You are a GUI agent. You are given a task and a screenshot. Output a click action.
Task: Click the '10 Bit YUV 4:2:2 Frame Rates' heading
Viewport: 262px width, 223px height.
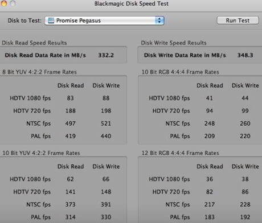pos(41,153)
